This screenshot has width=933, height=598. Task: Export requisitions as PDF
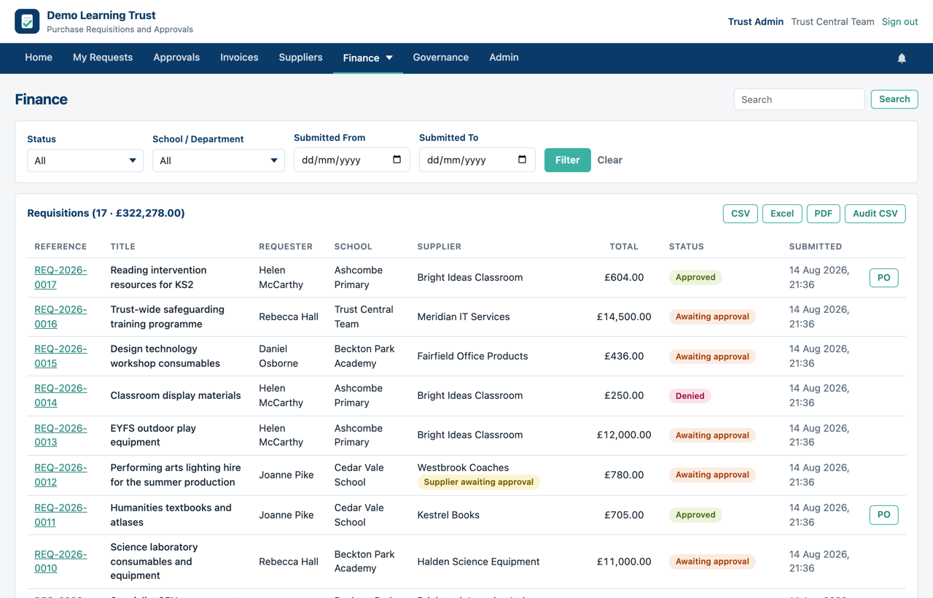coord(824,214)
